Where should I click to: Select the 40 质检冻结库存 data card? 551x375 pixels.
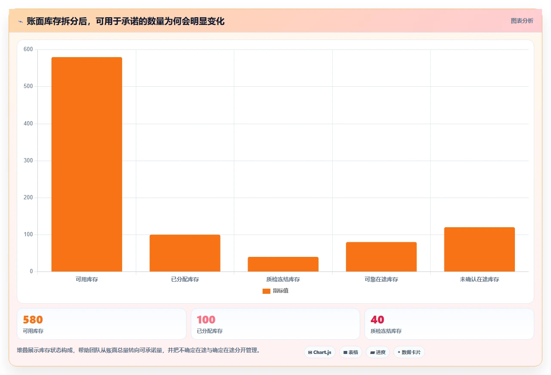tap(449, 324)
